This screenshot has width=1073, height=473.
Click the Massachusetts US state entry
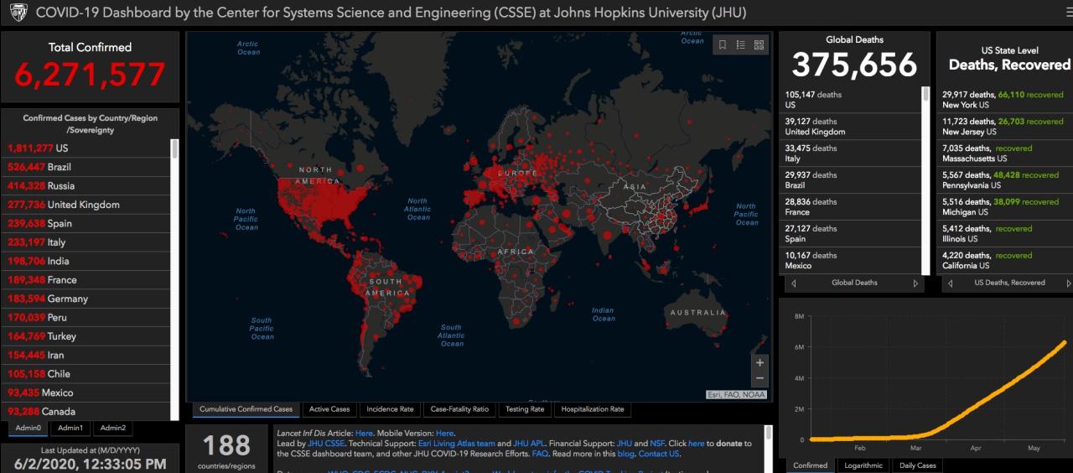1004,153
